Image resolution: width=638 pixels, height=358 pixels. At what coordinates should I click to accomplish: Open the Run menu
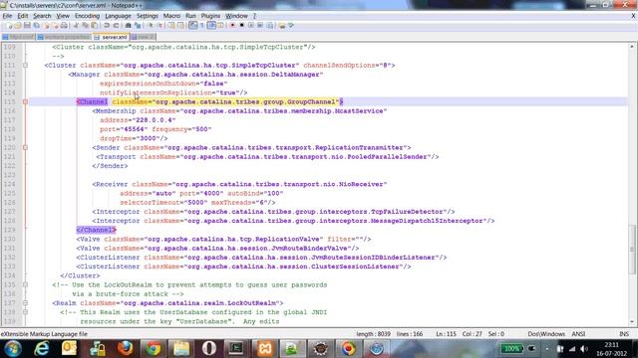[x=190, y=16]
